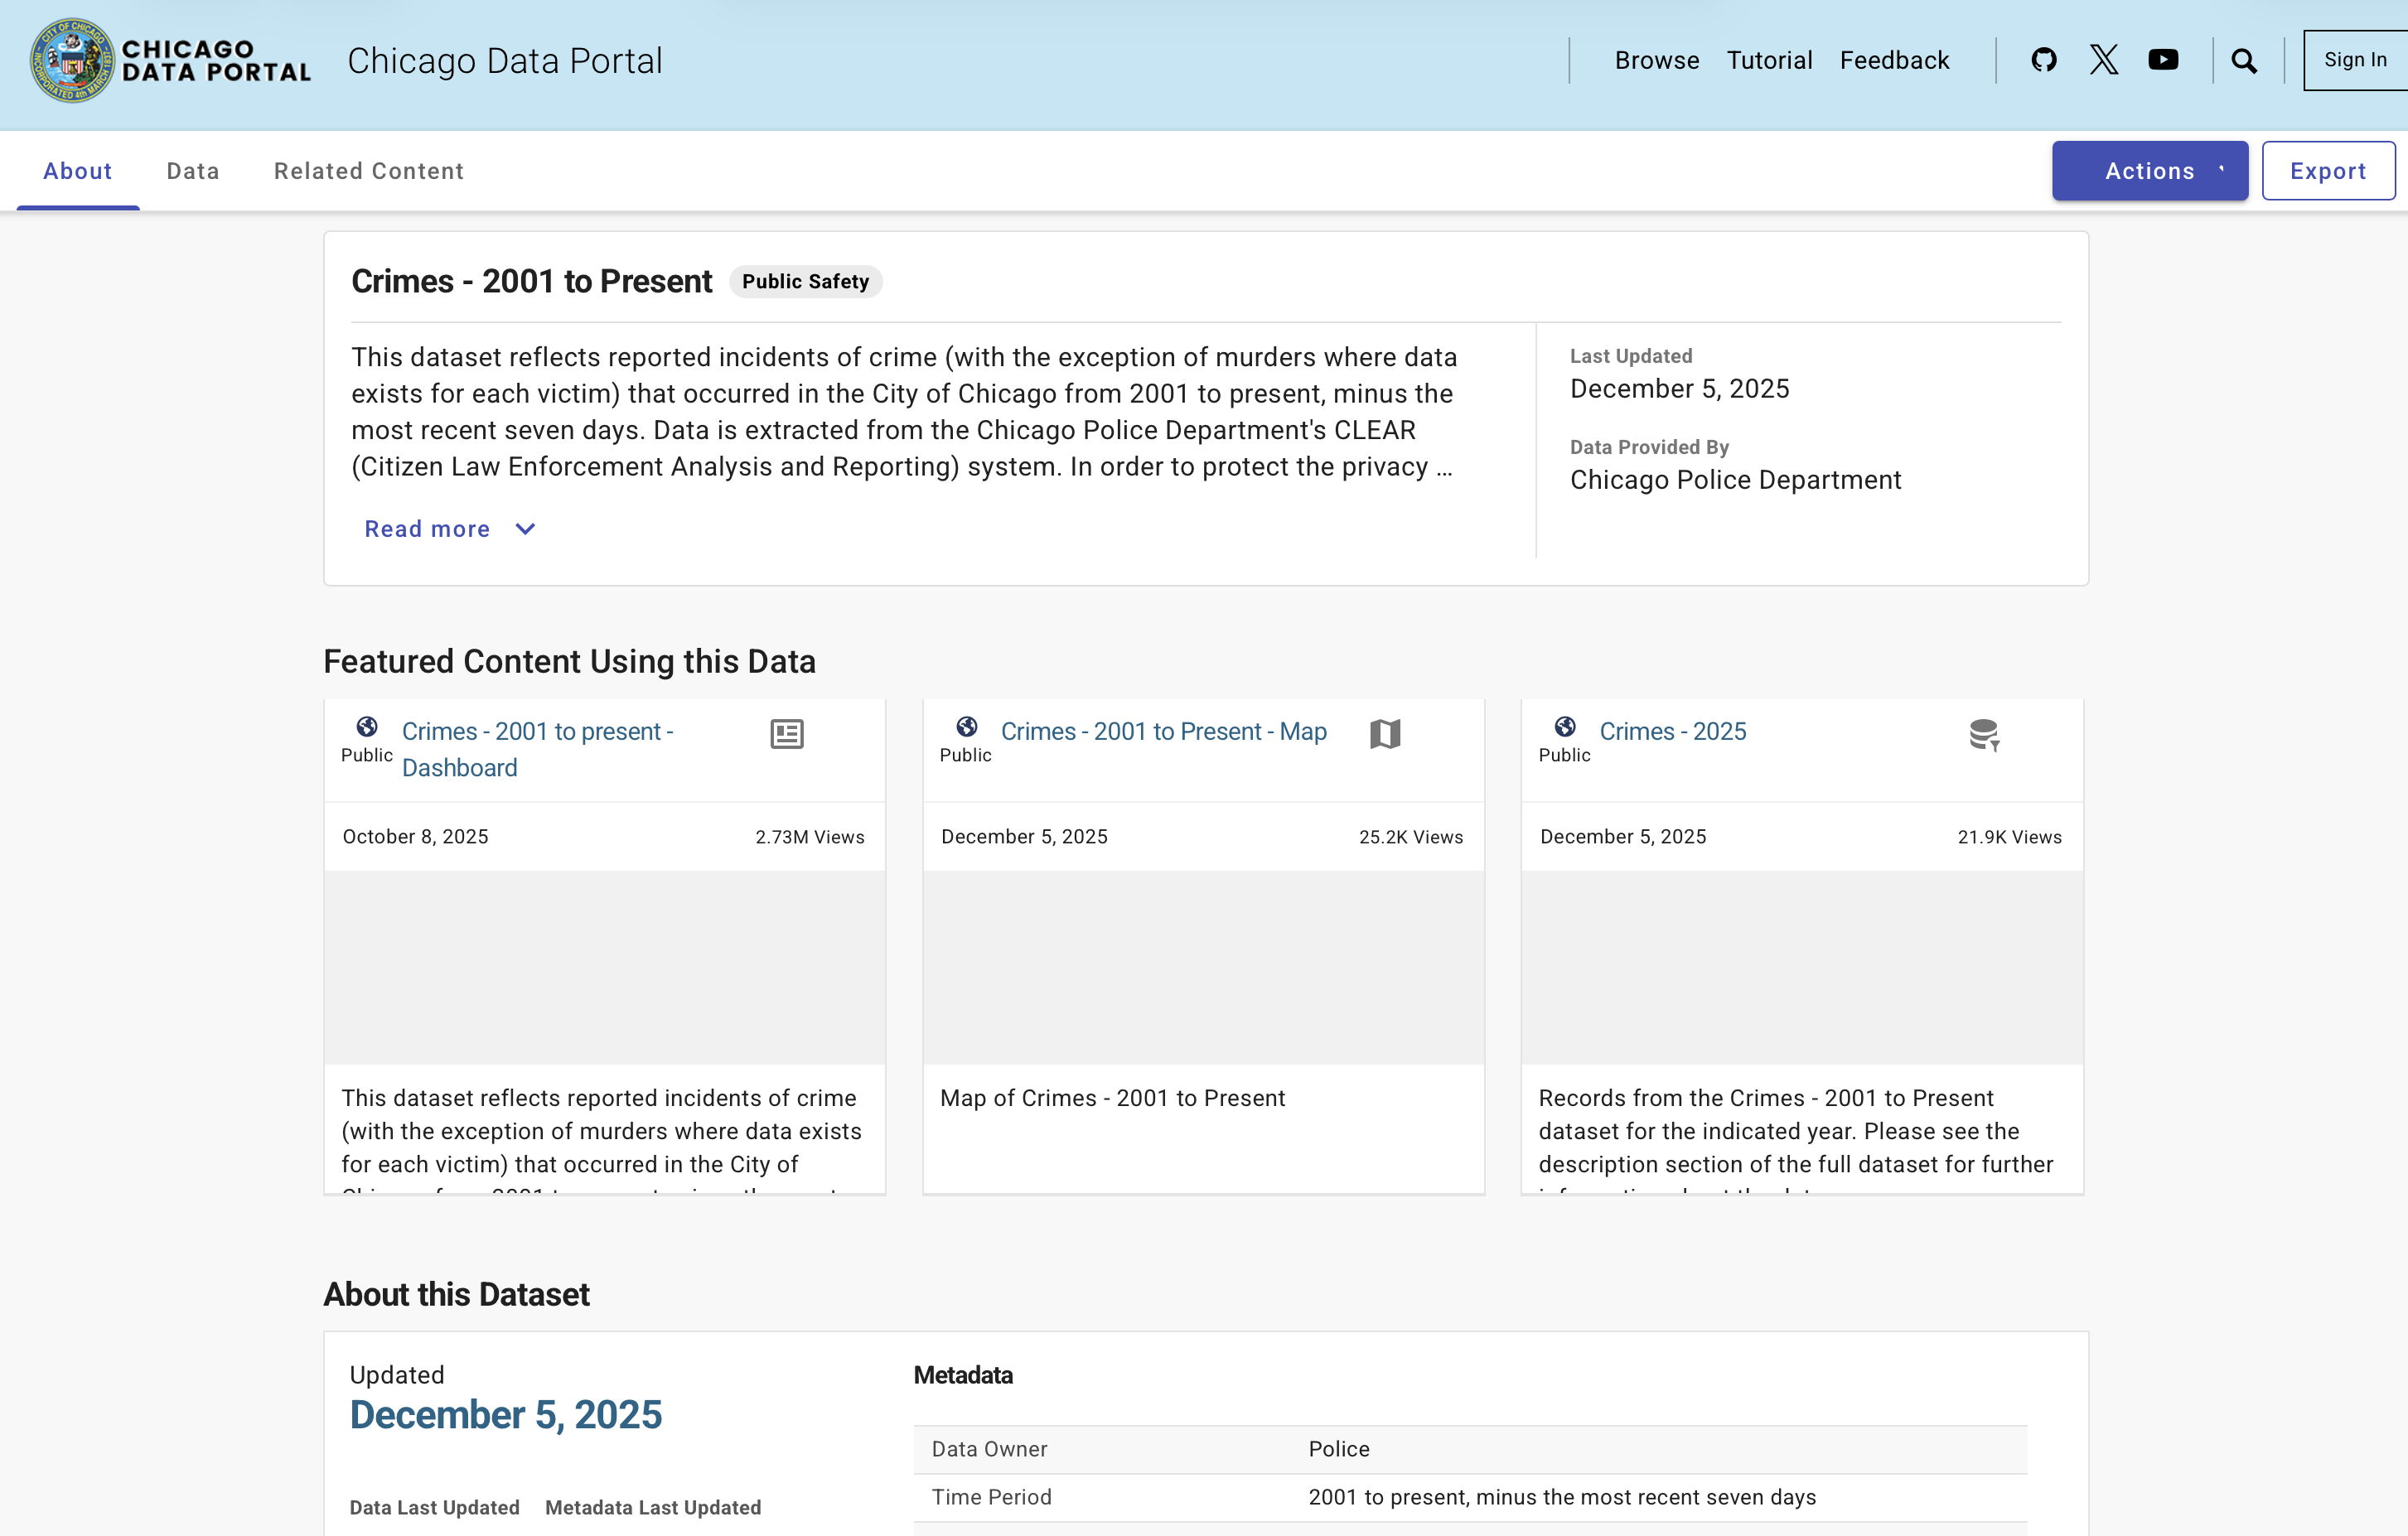Click the Dashboard card thumbnail preview
The width and height of the screenshot is (2408, 1536).
click(x=604, y=967)
